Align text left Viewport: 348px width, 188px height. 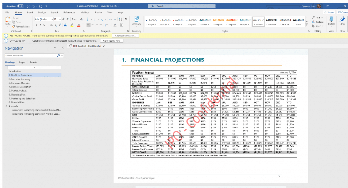click(x=89, y=25)
